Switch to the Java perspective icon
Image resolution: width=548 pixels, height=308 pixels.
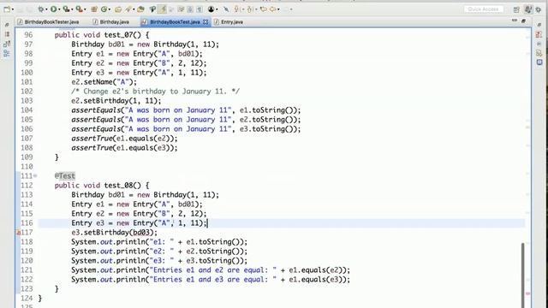[x=528, y=9]
